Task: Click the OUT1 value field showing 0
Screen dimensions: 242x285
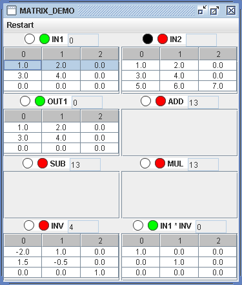Action: (x=87, y=102)
